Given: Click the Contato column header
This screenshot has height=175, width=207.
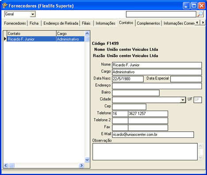Looking at the screenshot, I should click(31, 34).
